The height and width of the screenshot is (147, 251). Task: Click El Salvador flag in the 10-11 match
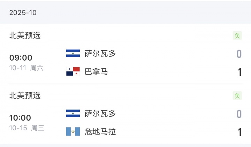click(x=73, y=53)
